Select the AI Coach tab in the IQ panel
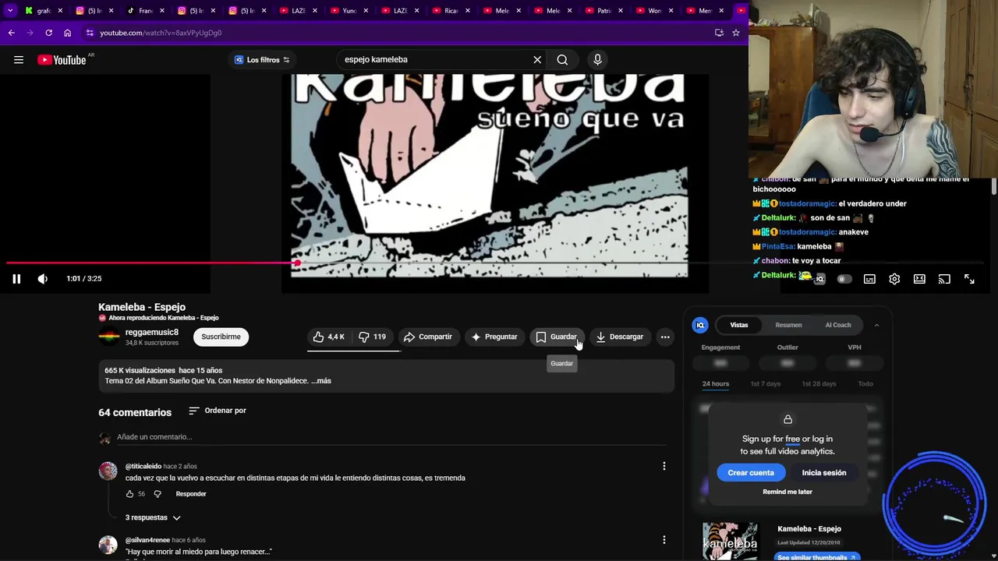Viewport: 998px width, 561px height. [838, 325]
